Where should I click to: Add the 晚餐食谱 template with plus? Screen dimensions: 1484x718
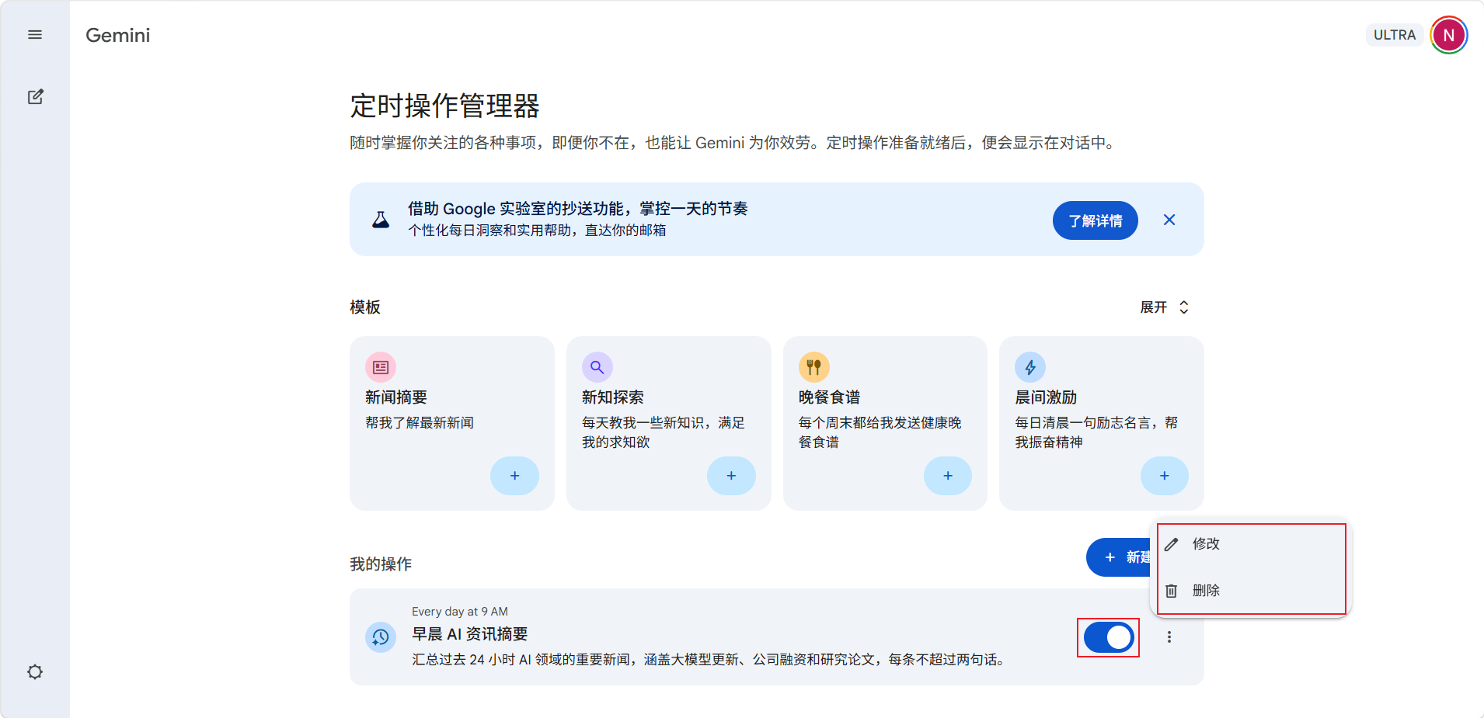[x=947, y=476]
